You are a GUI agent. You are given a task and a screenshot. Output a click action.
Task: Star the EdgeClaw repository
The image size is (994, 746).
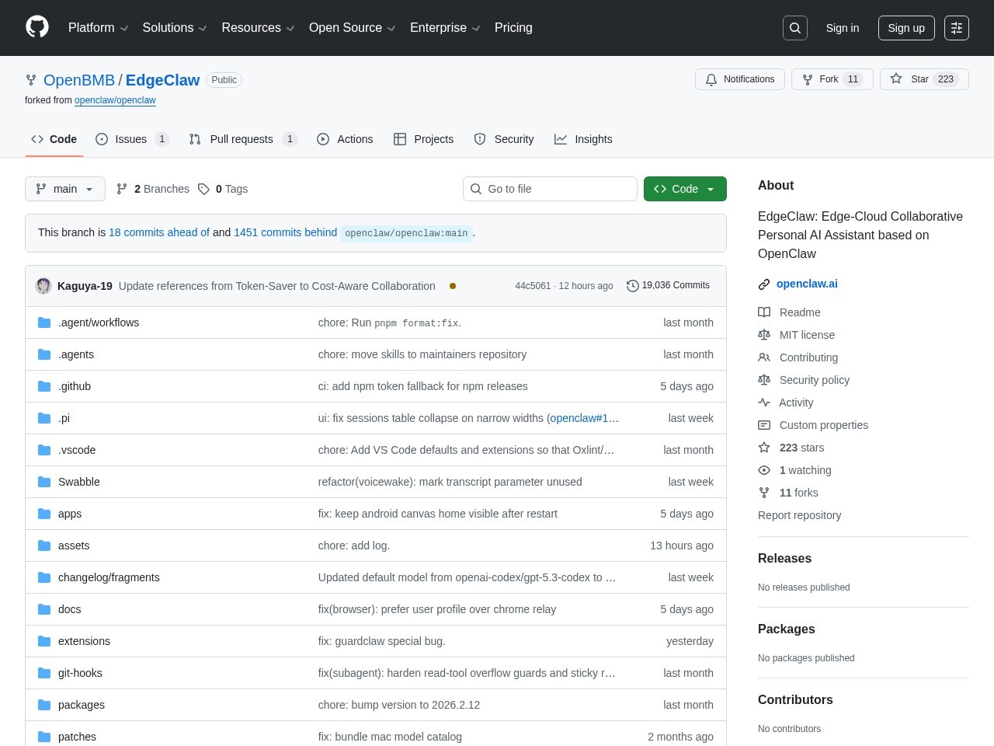[x=923, y=79]
